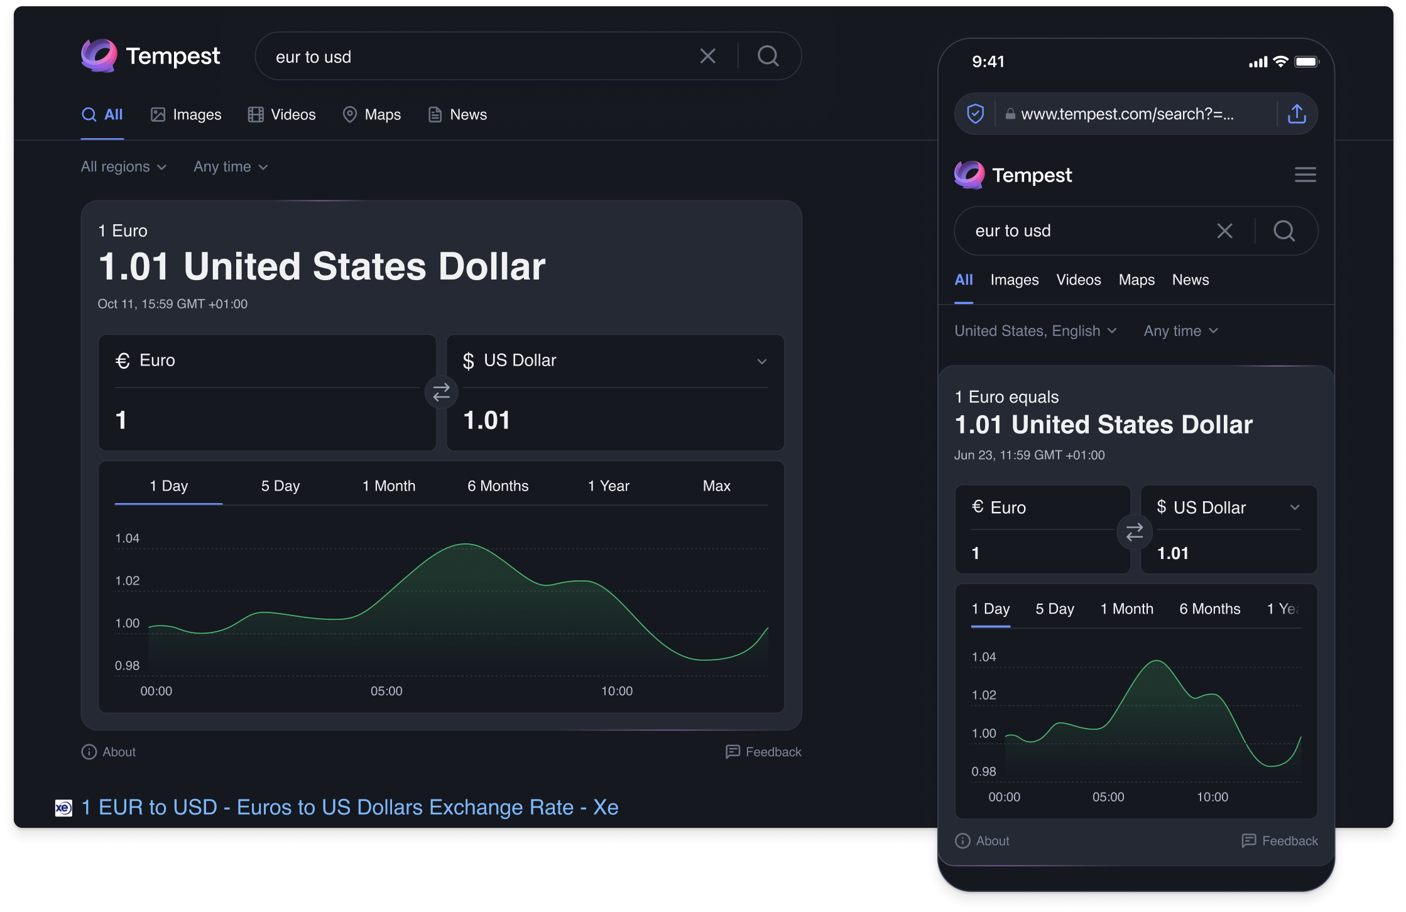Tap the phone US Dollar amount 1.01
The image size is (1406, 912).
pyautogui.click(x=1172, y=553)
